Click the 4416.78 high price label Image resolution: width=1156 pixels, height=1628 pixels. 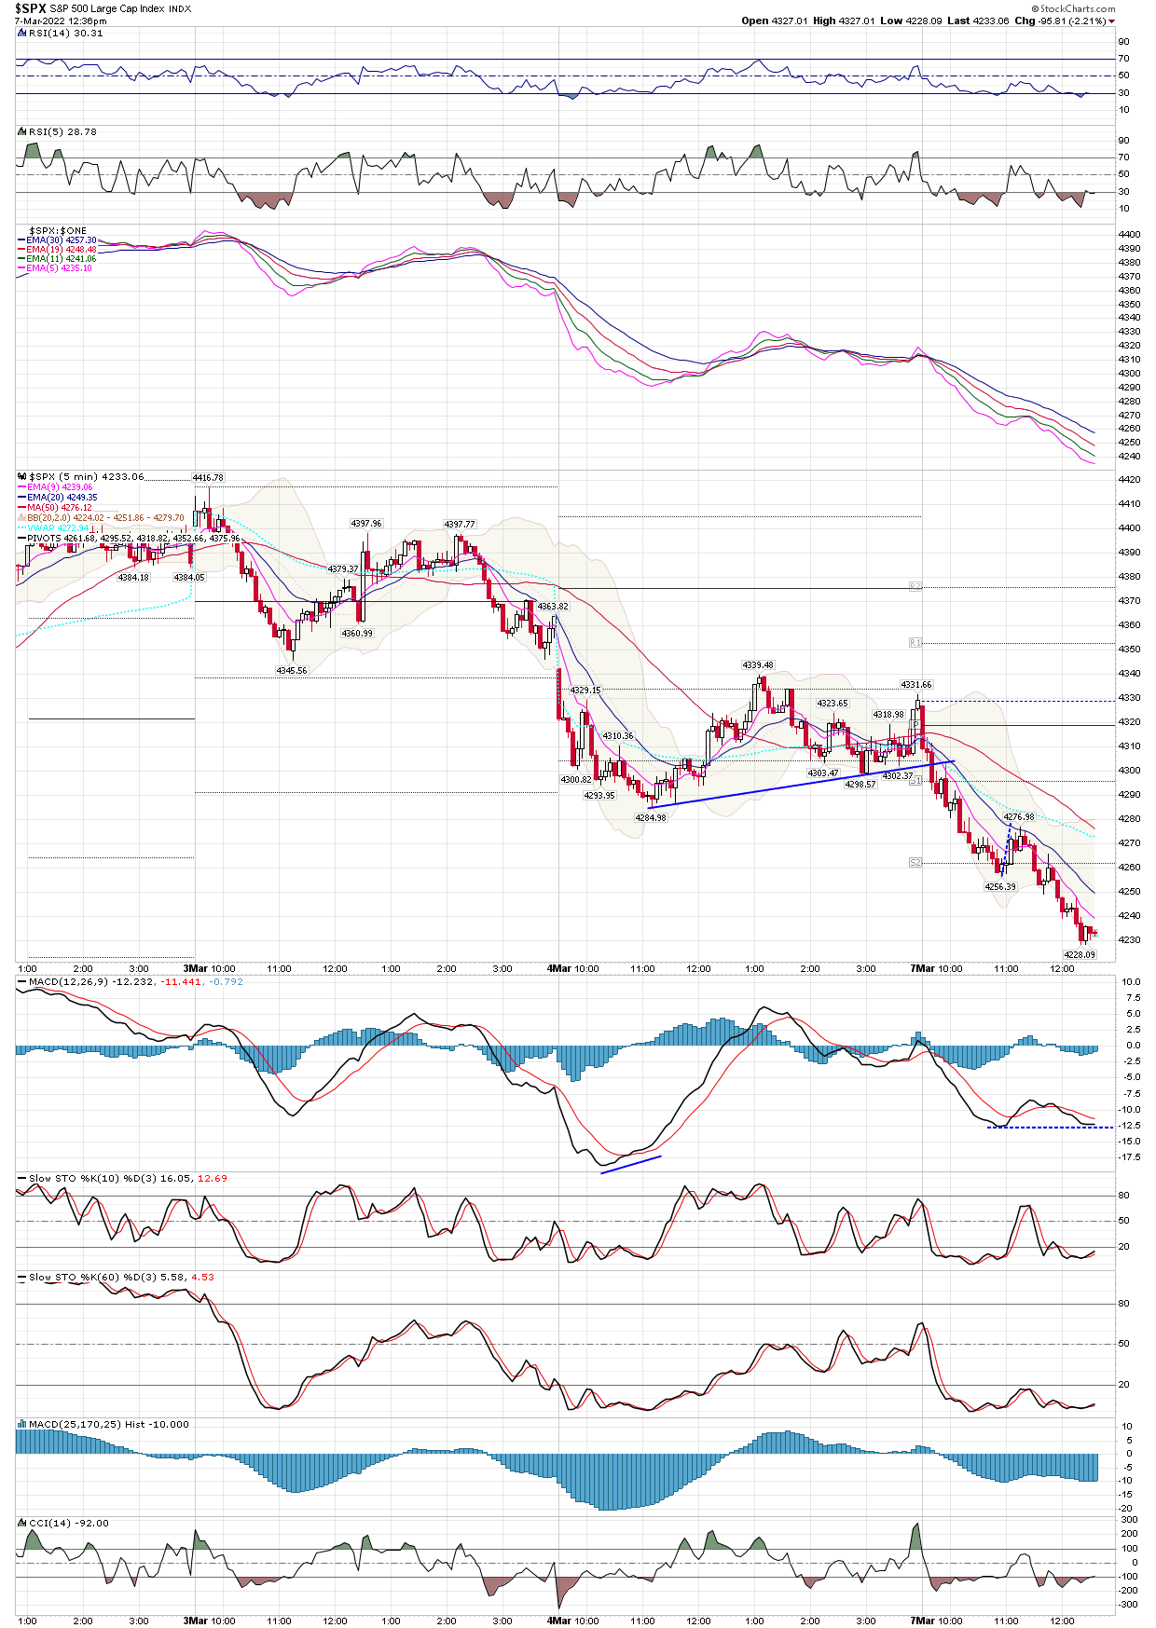coord(208,478)
